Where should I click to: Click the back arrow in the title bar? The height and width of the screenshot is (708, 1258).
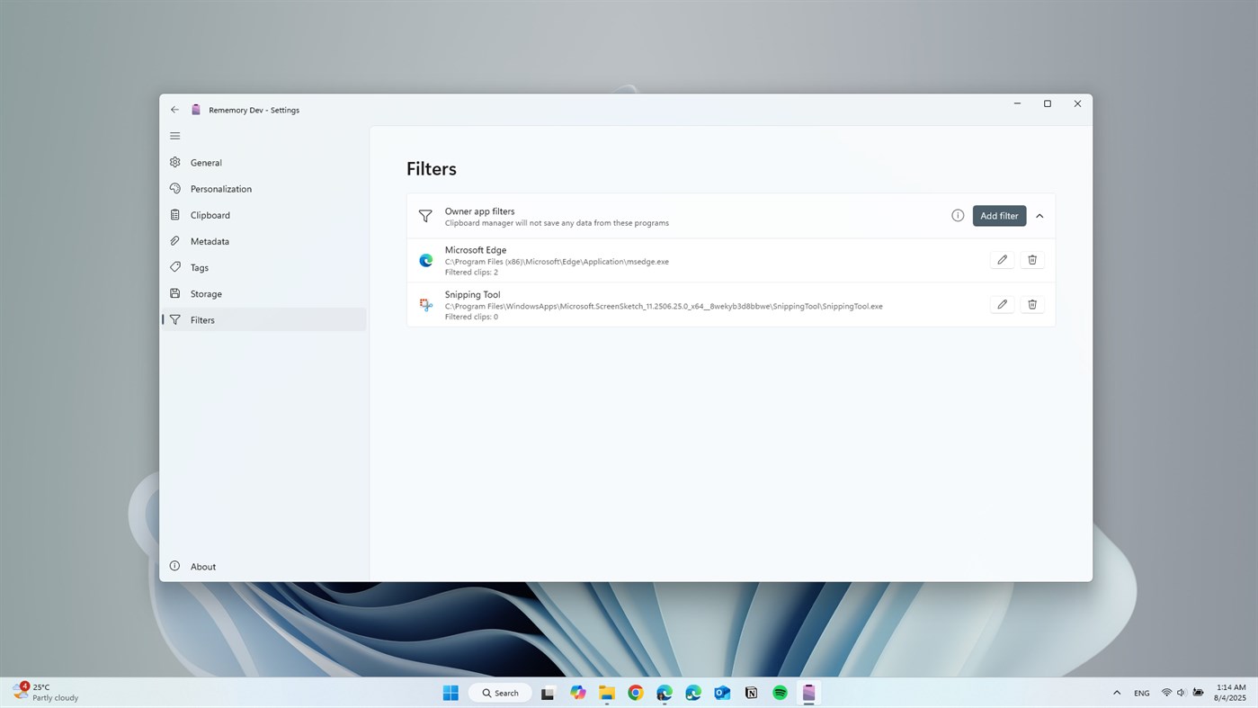click(174, 109)
